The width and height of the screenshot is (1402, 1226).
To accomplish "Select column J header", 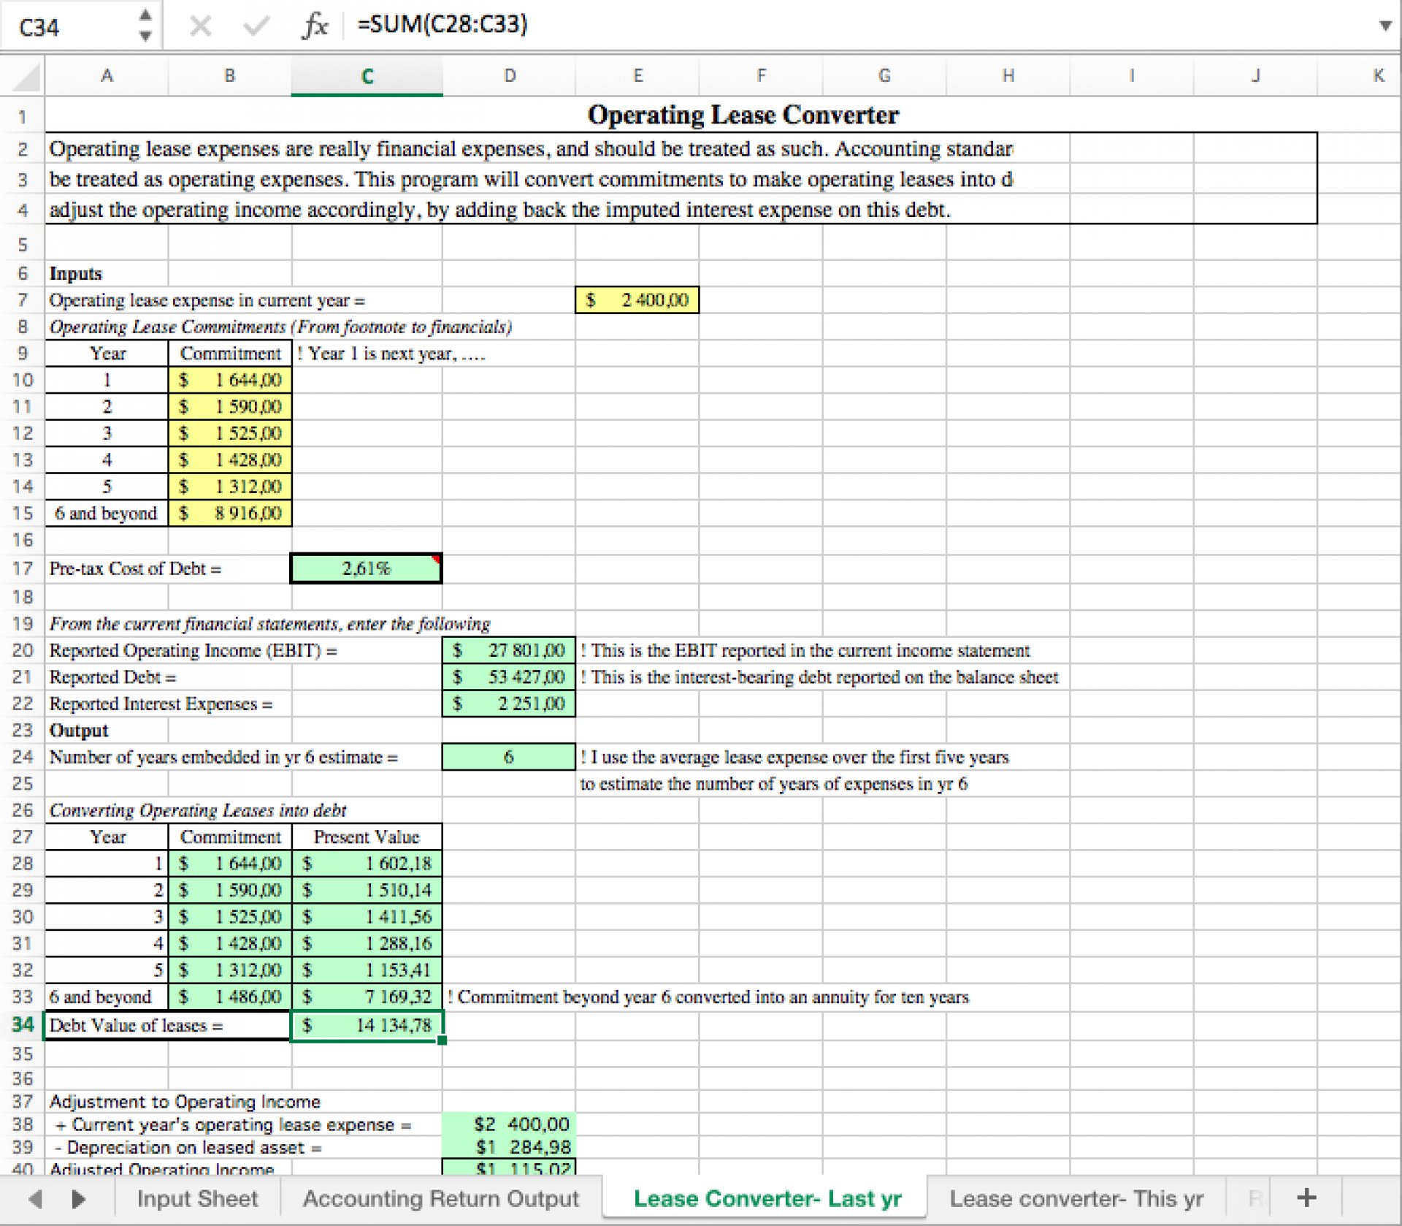I will [1255, 76].
